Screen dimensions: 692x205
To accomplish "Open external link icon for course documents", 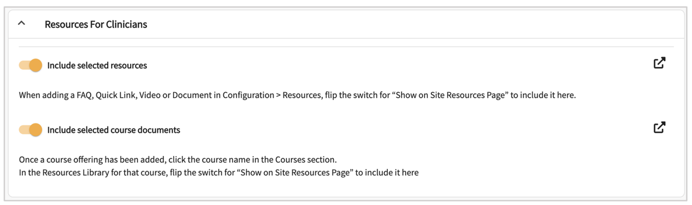I will tap(659, 128).
